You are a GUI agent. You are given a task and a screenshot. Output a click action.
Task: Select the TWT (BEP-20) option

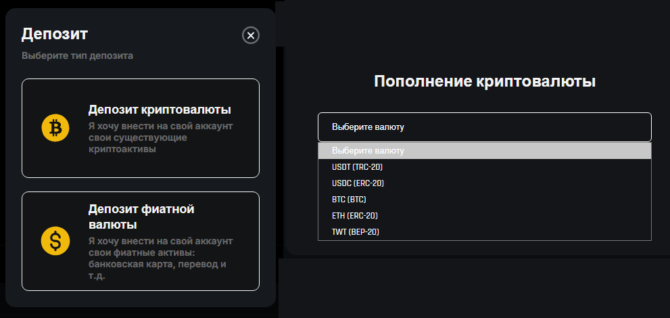485,232
